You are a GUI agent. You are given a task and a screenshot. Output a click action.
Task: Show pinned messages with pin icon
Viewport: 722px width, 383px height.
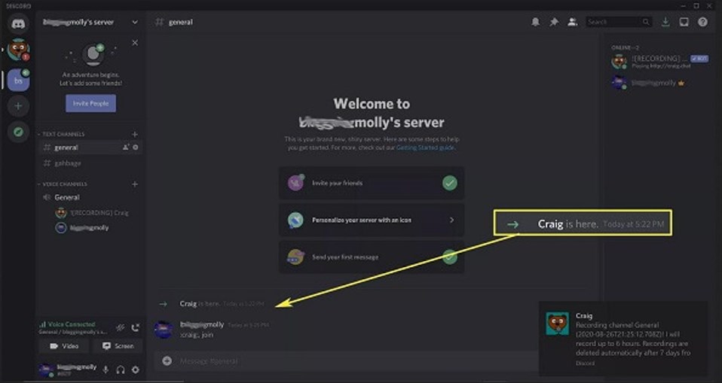[x=554, y=22]
